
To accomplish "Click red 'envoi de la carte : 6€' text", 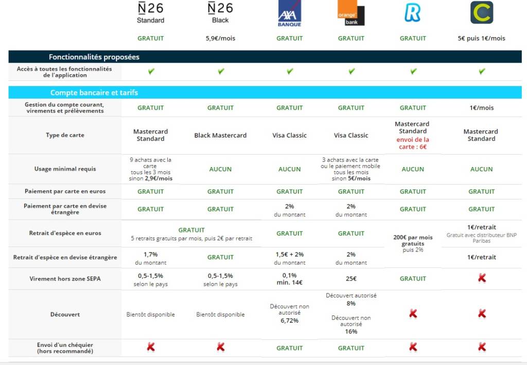I will coord(413,143).
